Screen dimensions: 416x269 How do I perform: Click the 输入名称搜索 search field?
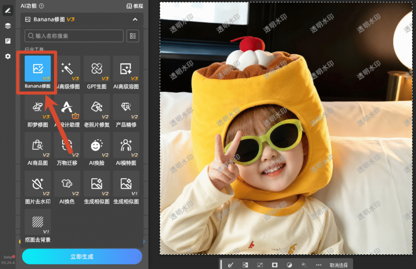(74, 36)
